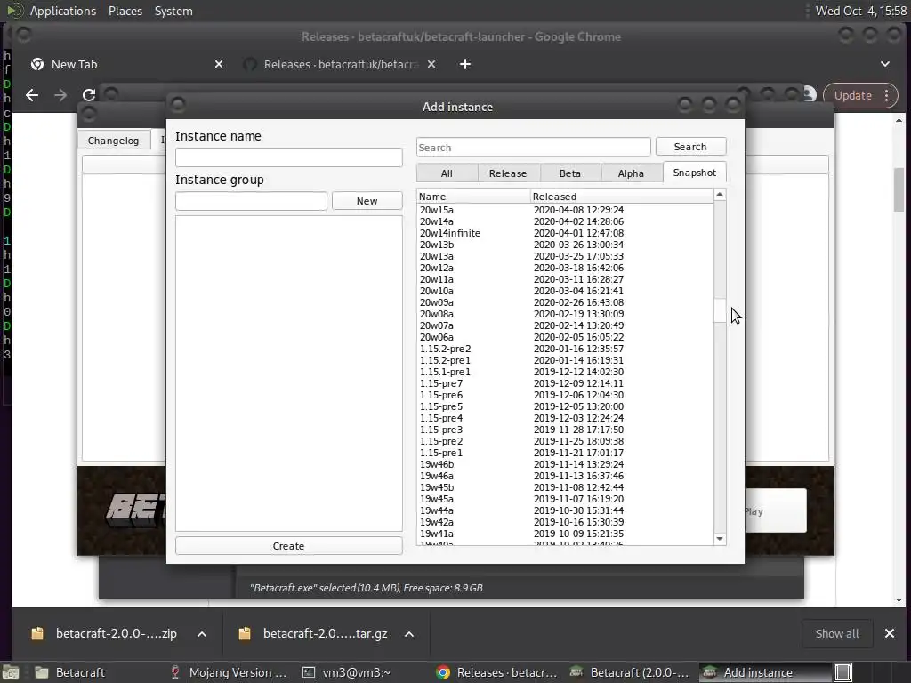Screen dimensions: 911x683
Task: Select the Snapshot tab
Action: (694, 173)
